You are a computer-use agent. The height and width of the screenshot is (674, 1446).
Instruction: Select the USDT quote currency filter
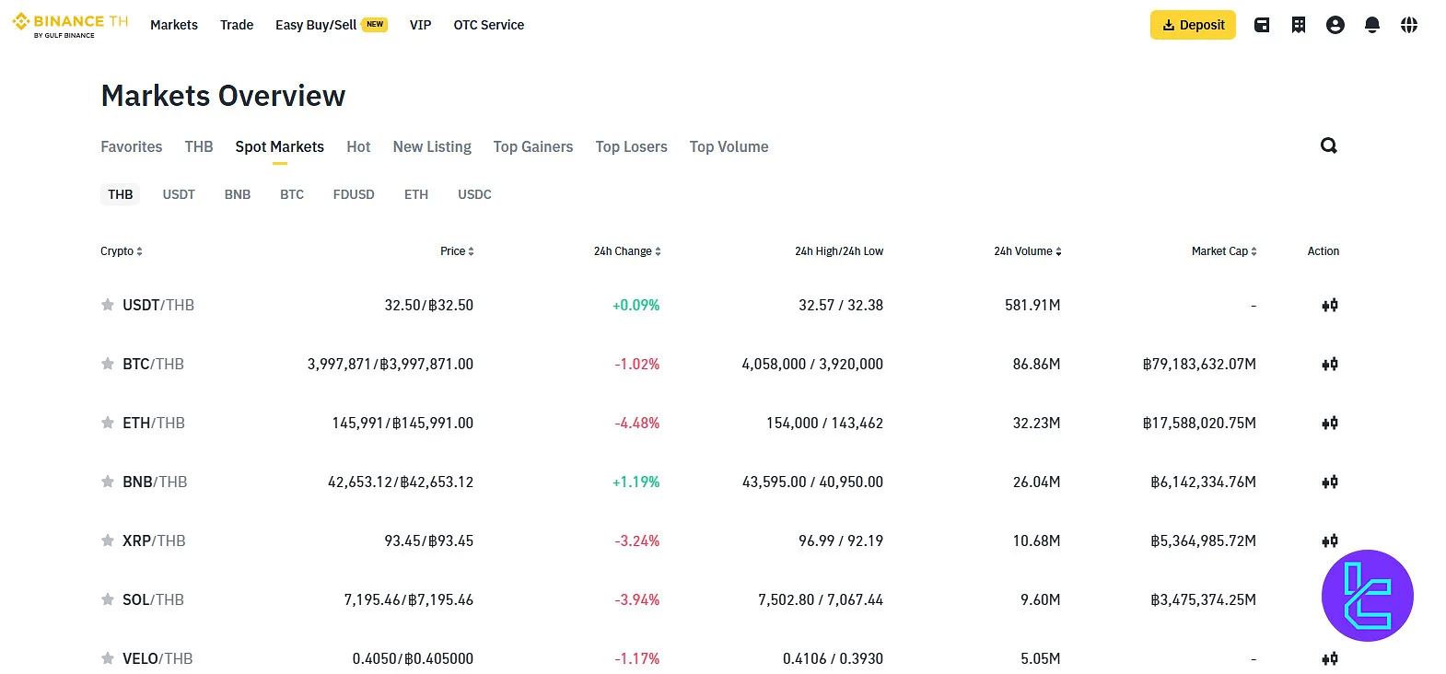pos(179,194)
